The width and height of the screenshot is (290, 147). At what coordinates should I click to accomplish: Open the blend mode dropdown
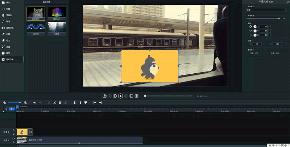[x=266, y=10]
